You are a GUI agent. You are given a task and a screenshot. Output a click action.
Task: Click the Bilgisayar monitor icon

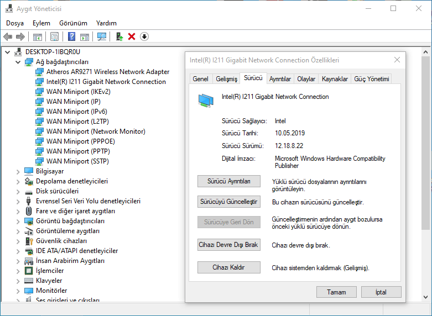click(29, 171)
